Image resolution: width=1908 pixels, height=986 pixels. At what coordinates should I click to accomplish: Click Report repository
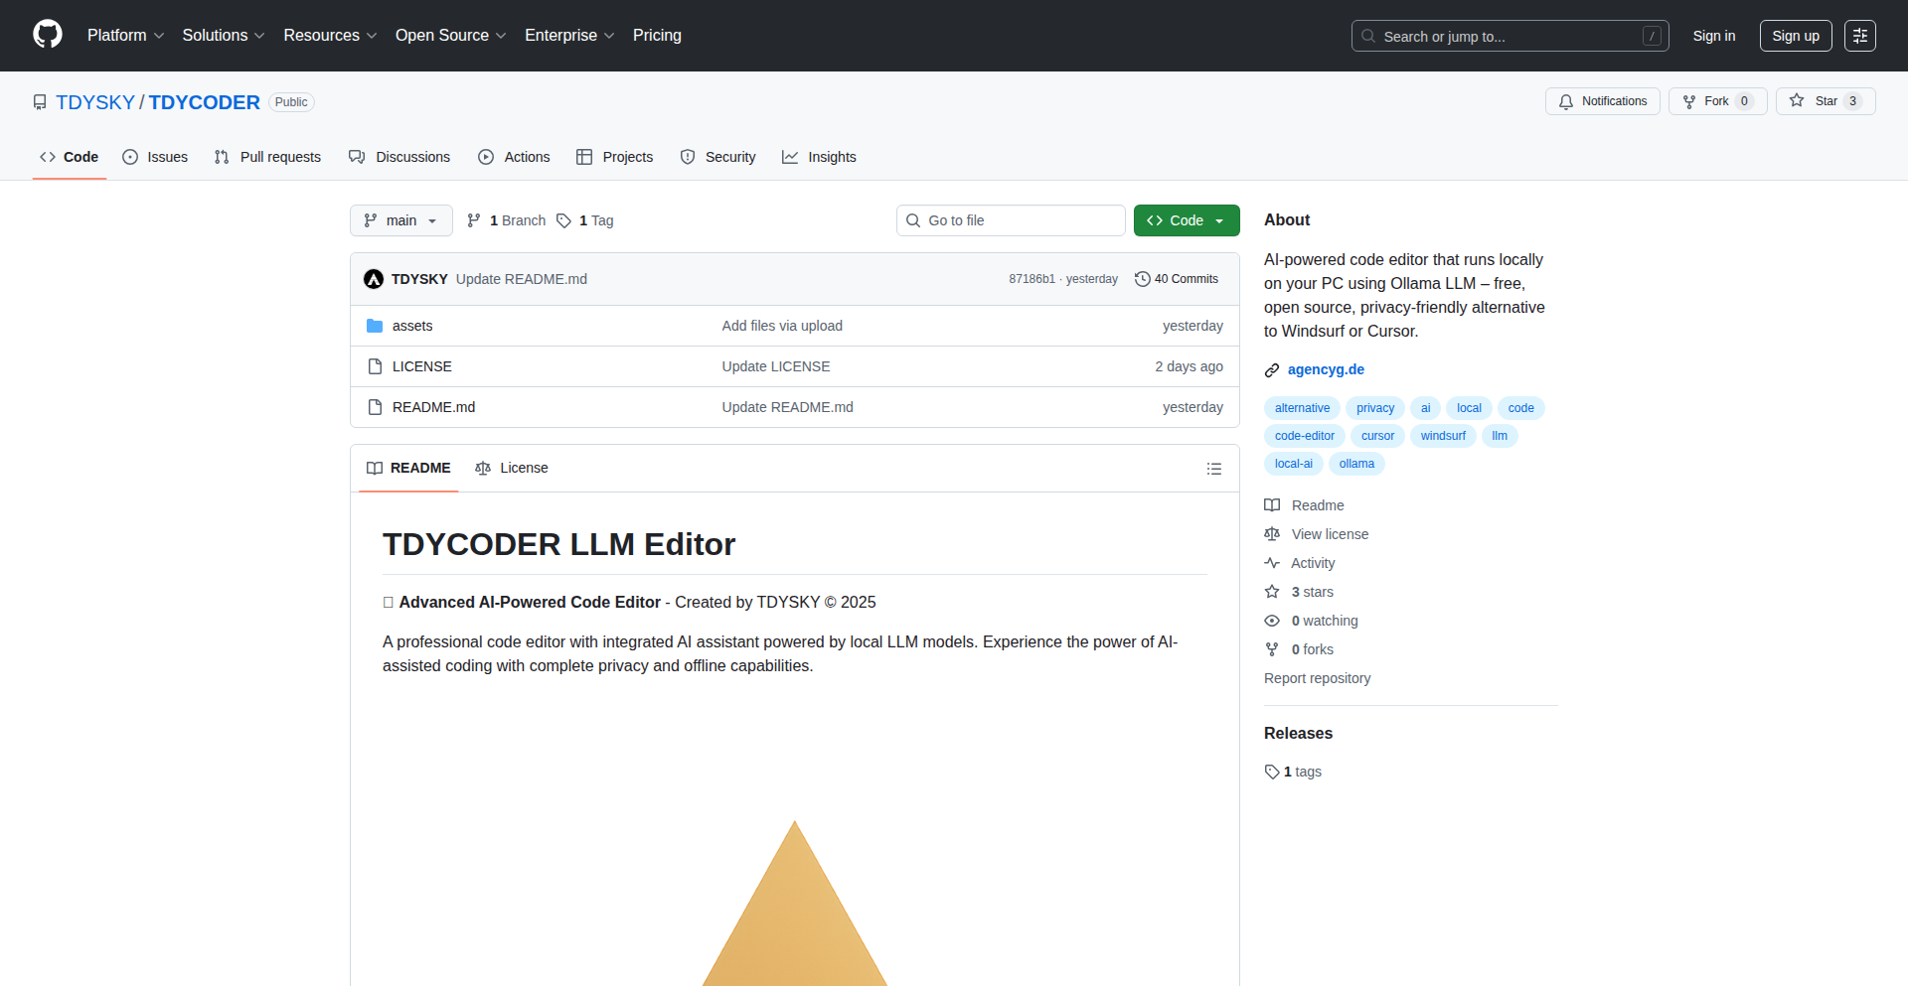tap(1317, 678)
